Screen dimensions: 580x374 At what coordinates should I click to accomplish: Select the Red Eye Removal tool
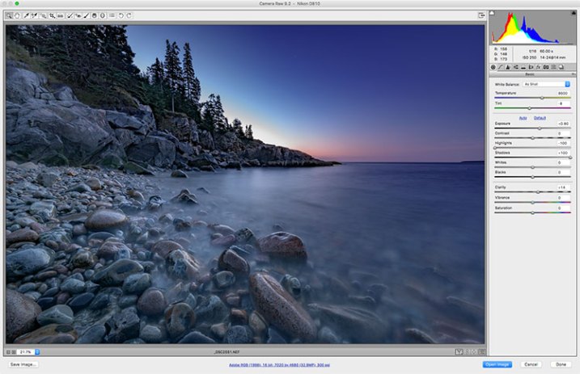[78, 15]
